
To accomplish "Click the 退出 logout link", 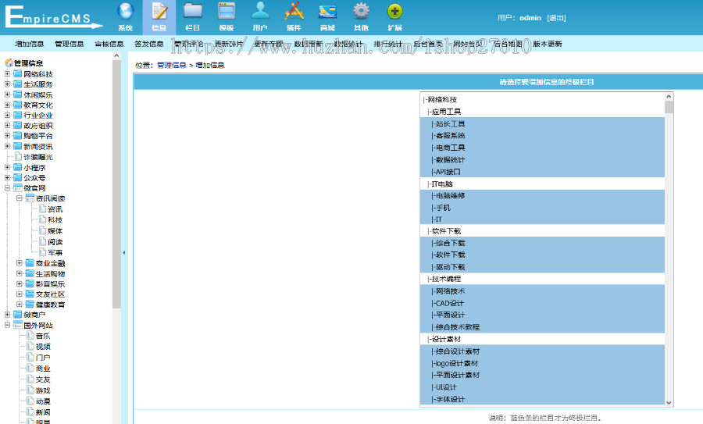I will point(556,18).
